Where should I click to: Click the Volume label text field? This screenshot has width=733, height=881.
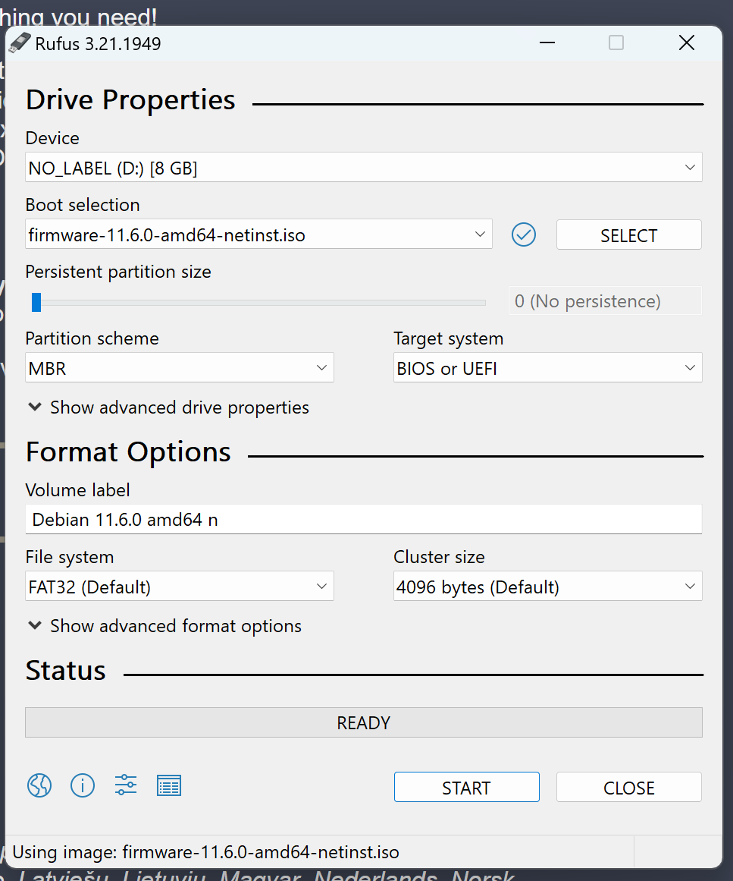(364, 520)
